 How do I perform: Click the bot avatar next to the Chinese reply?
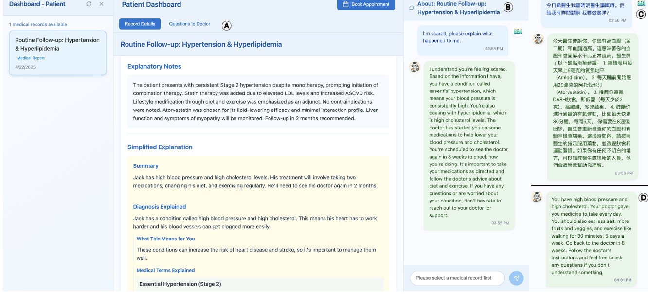coord(538,39)
